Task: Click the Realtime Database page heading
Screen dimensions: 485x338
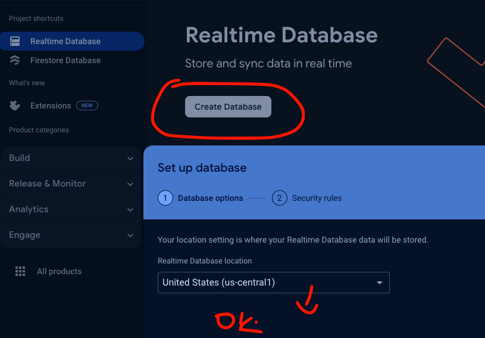Action: pyautogui.click(x=281, y=35)
